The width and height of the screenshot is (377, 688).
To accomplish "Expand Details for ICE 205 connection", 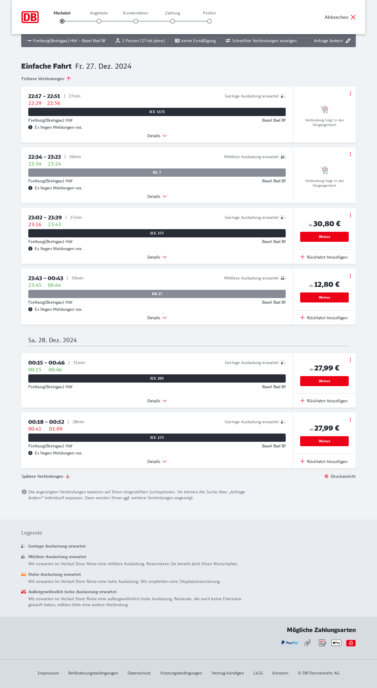I will 157,401.
